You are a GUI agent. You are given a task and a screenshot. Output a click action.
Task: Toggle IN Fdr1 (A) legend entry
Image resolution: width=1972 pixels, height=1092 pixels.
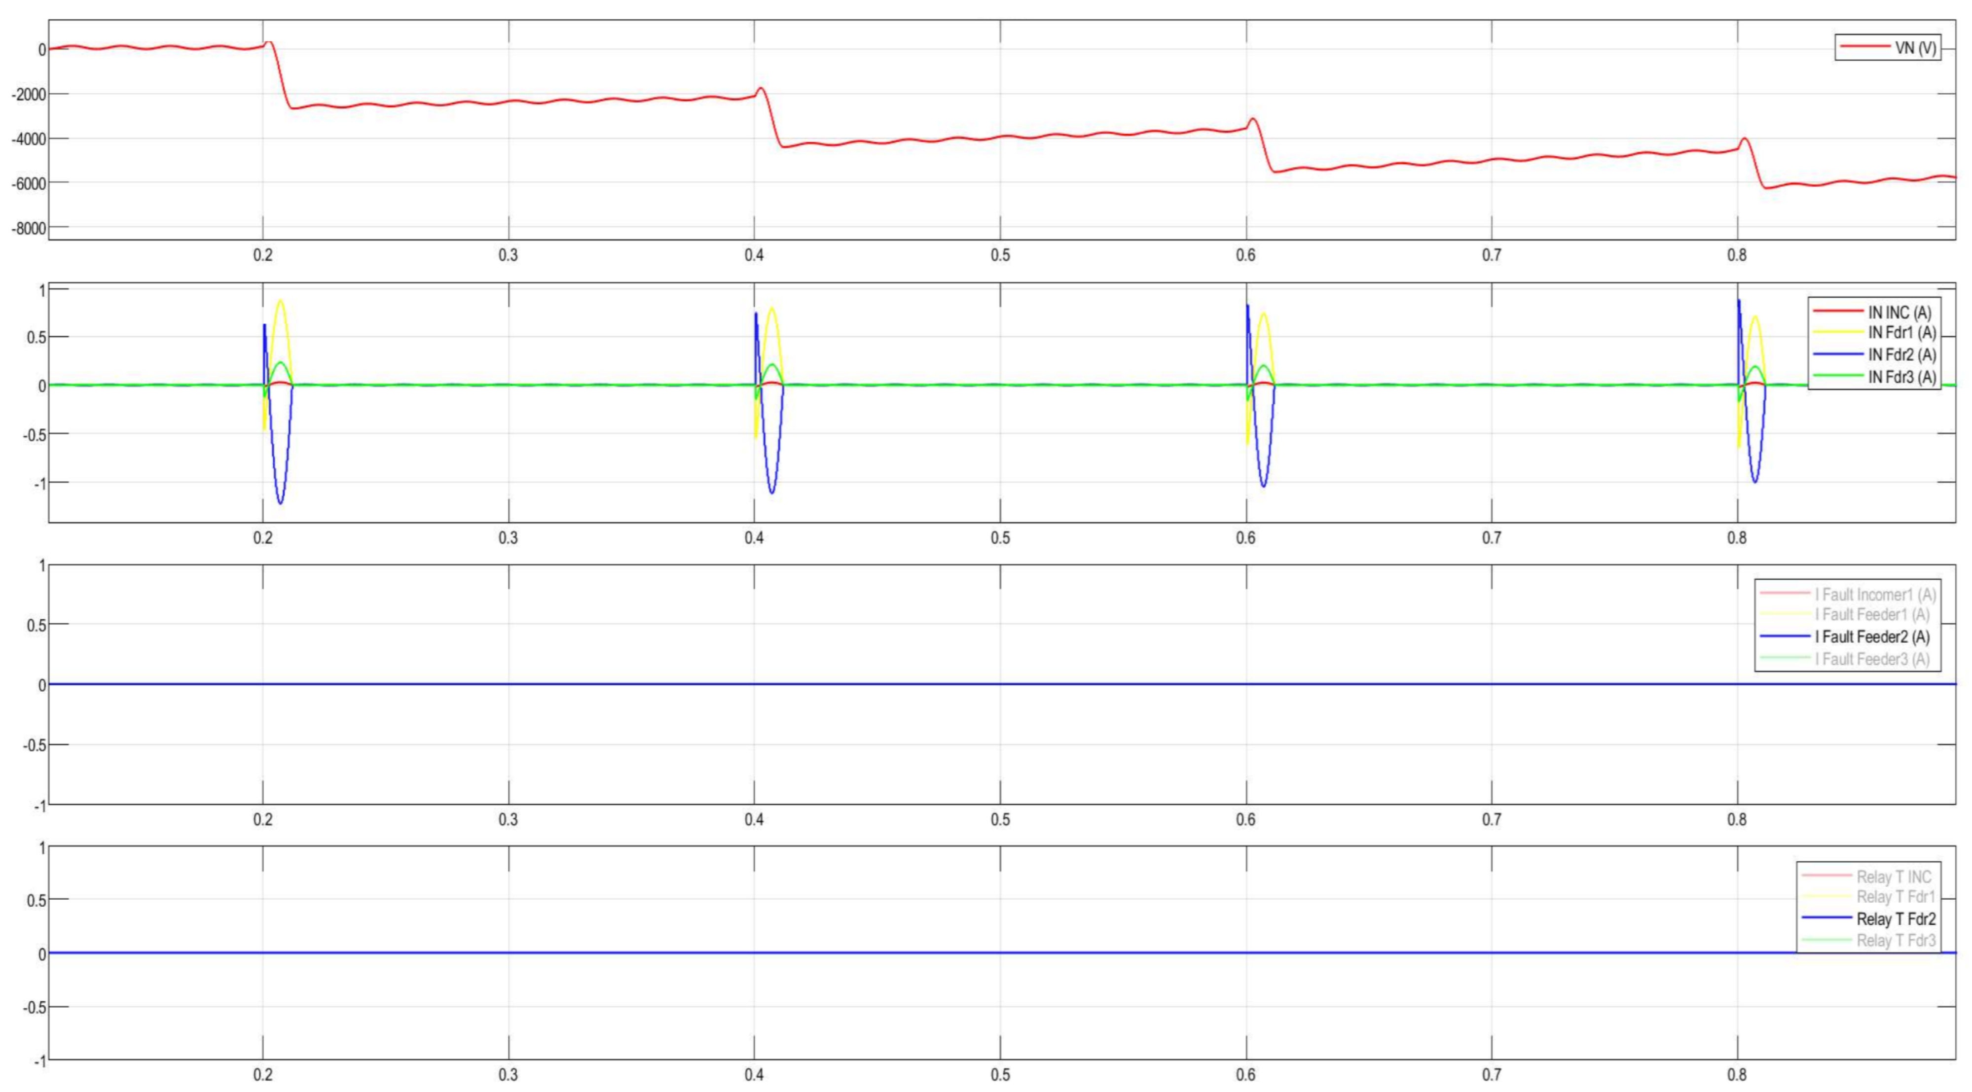coord(1901,333)
